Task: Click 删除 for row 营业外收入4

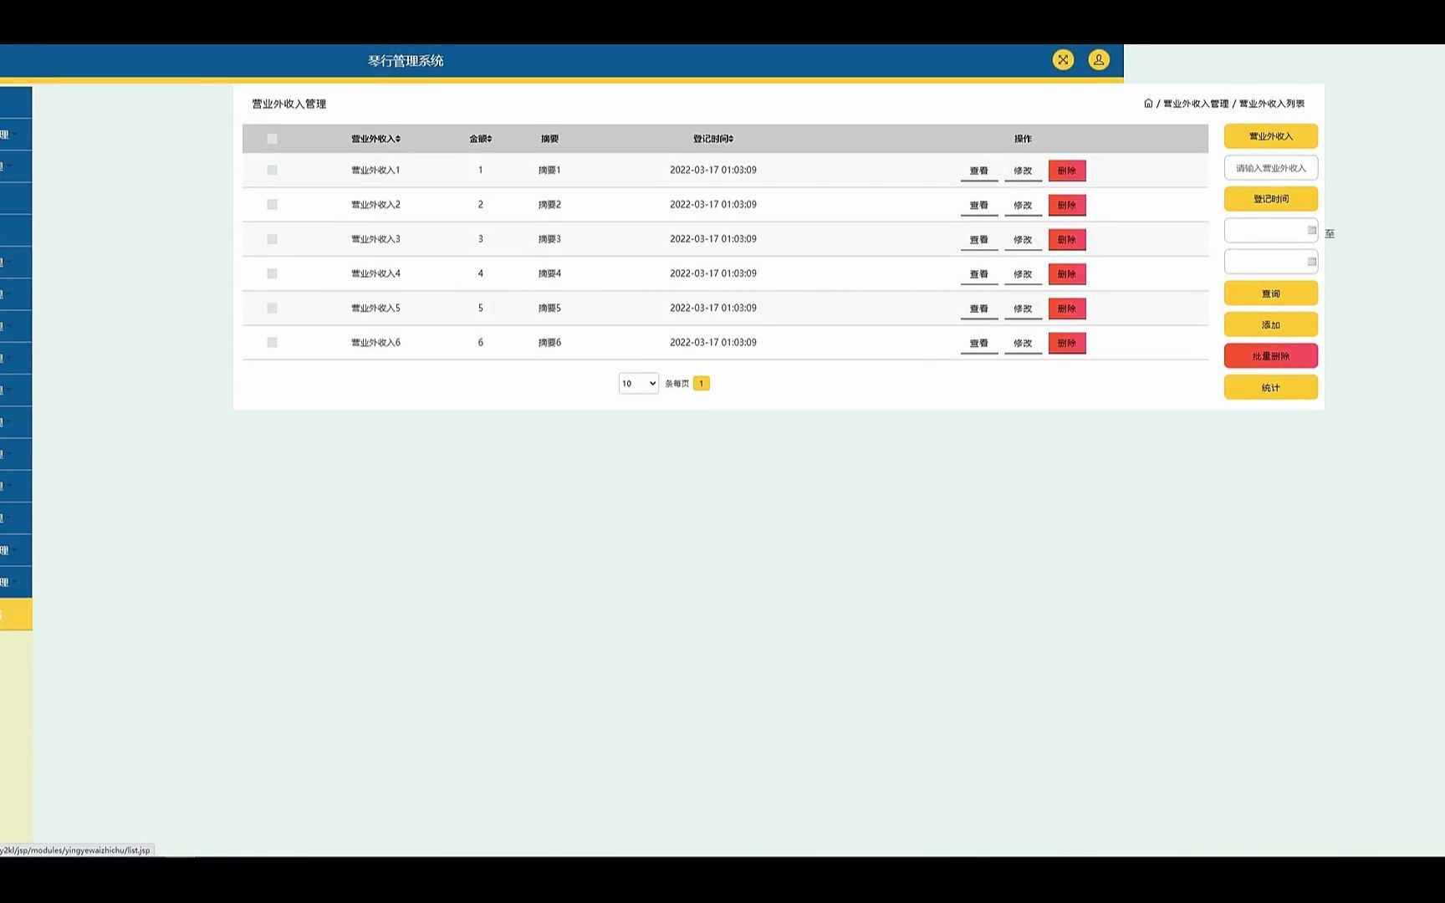Action: (1067, 274)
